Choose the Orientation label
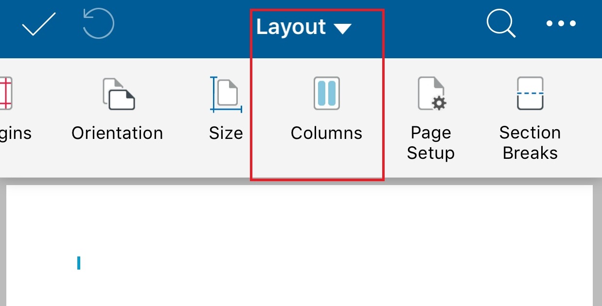The height and width of the screenshot is (306, 602). (117, 133)
